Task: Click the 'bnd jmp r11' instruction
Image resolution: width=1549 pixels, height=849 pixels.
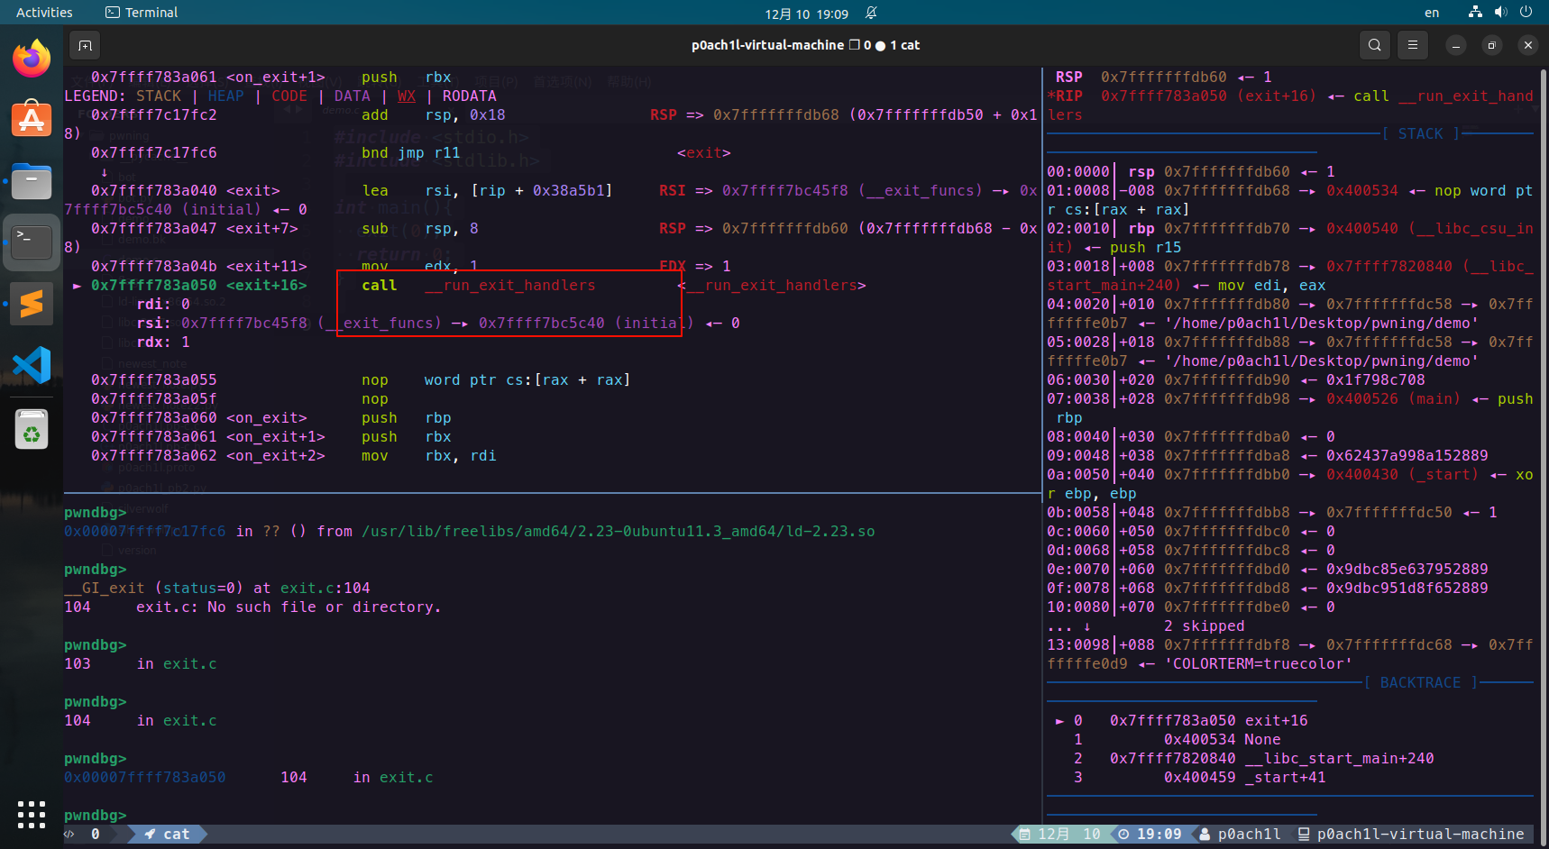Action: tap(410, 153)
